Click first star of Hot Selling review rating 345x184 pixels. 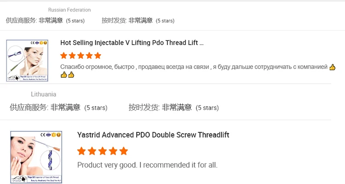click(x=64, y=56)
